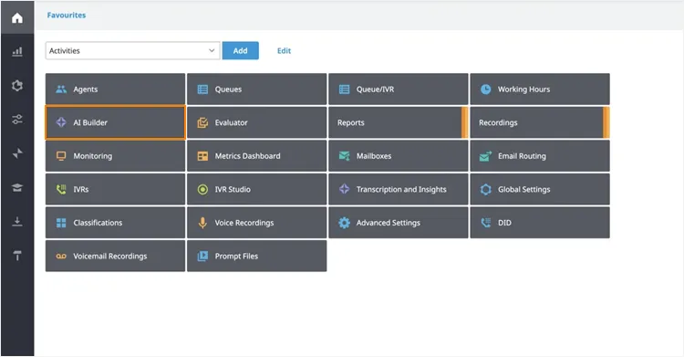The width and height of the screenshot is (684, 357).
Task: Click the IVRs phone icon
Action: pyautogui.click(x=61, y=189)
